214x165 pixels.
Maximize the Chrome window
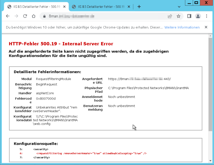196,3
